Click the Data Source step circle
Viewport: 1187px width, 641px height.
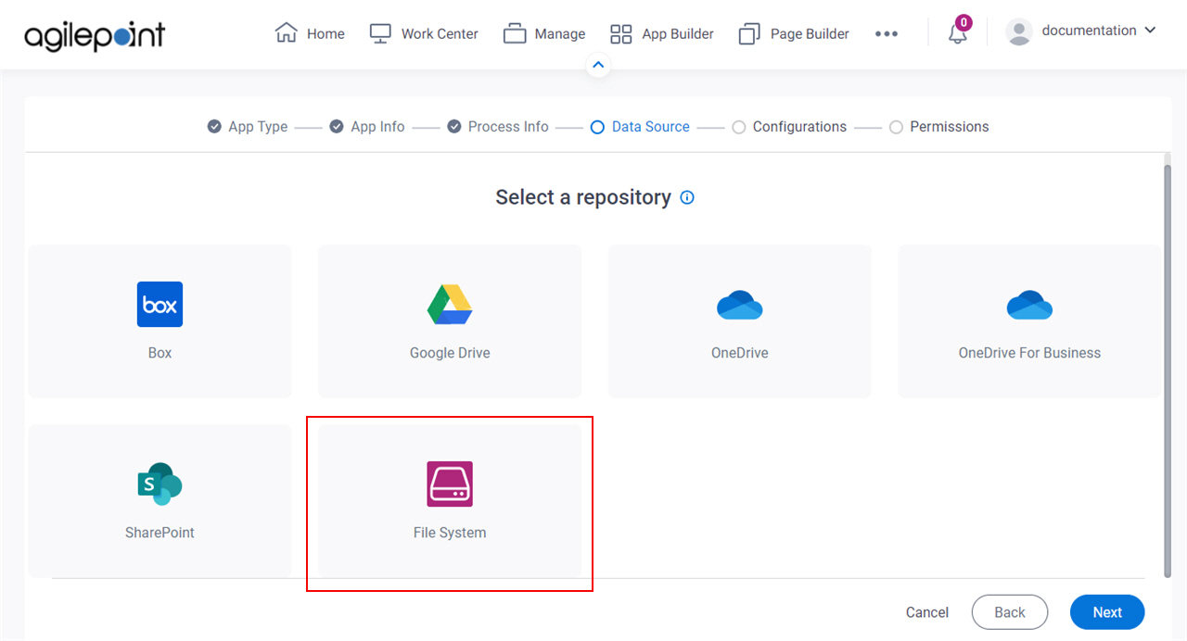pos(597,127)
